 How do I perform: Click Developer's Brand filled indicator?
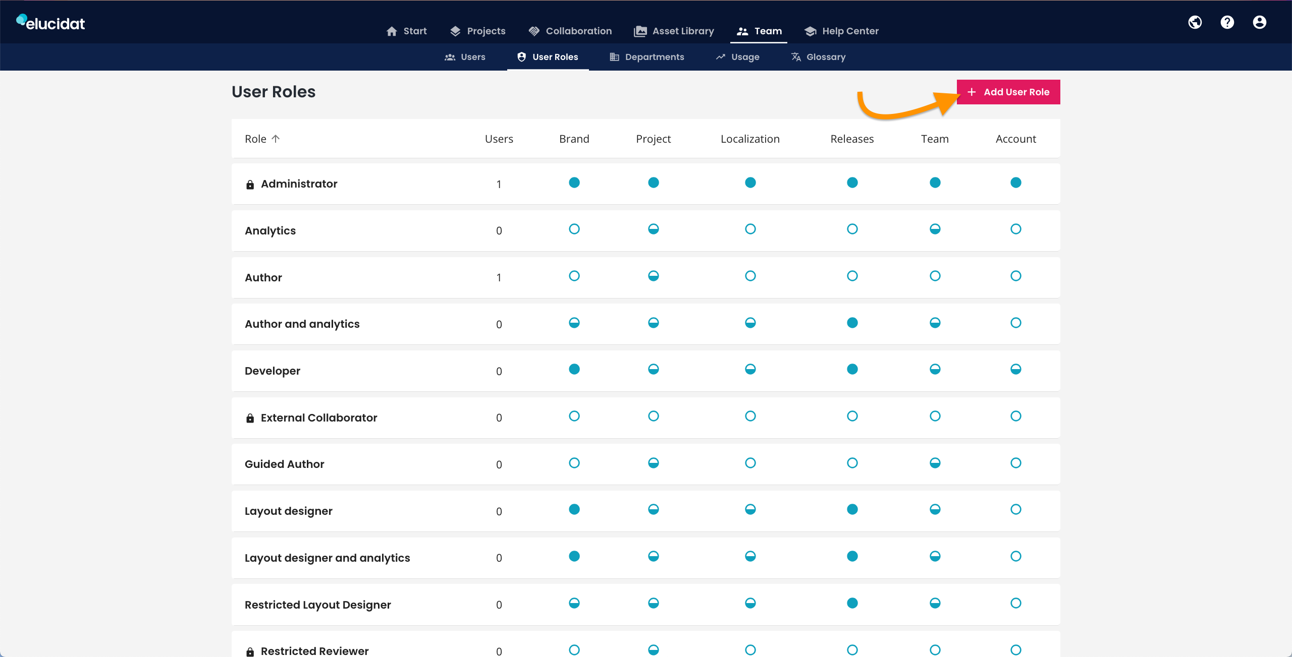[574, 369]
